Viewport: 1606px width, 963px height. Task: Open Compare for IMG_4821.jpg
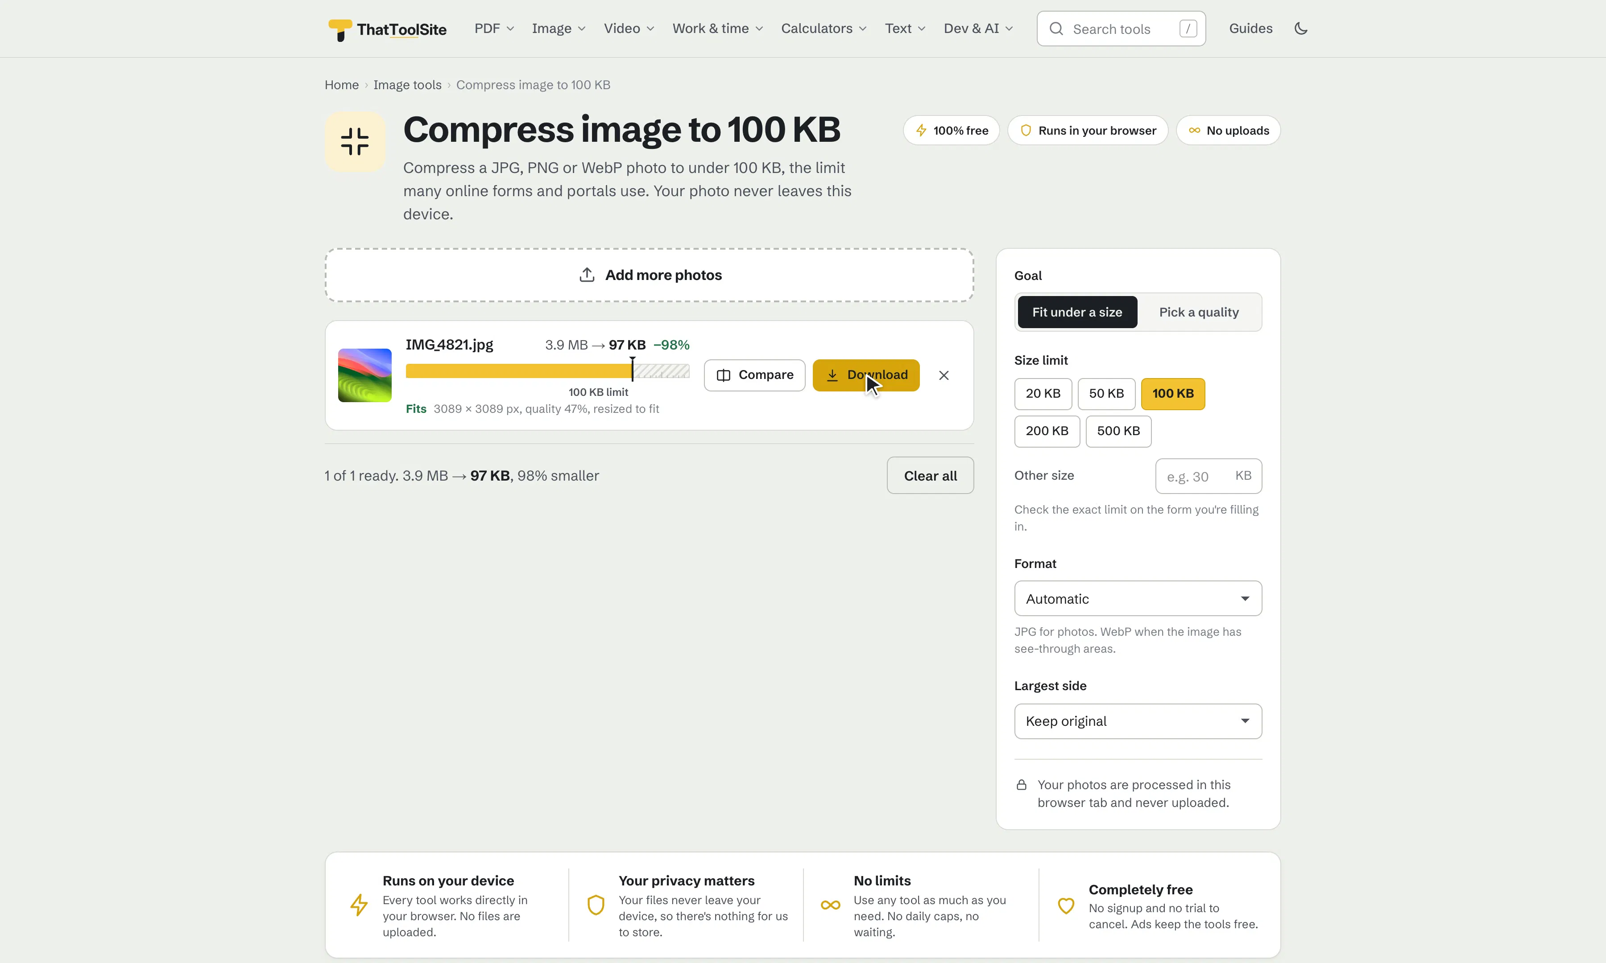(x=754, y=375)
